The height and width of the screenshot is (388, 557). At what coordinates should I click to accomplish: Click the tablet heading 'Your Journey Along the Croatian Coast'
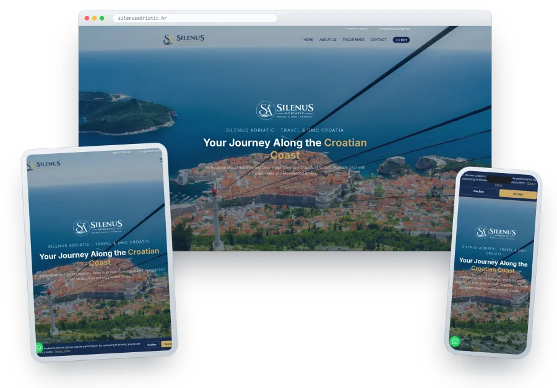[100, 257]
